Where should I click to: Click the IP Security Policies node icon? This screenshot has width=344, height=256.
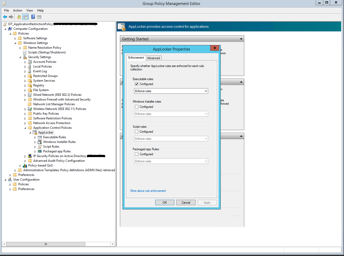30,156
